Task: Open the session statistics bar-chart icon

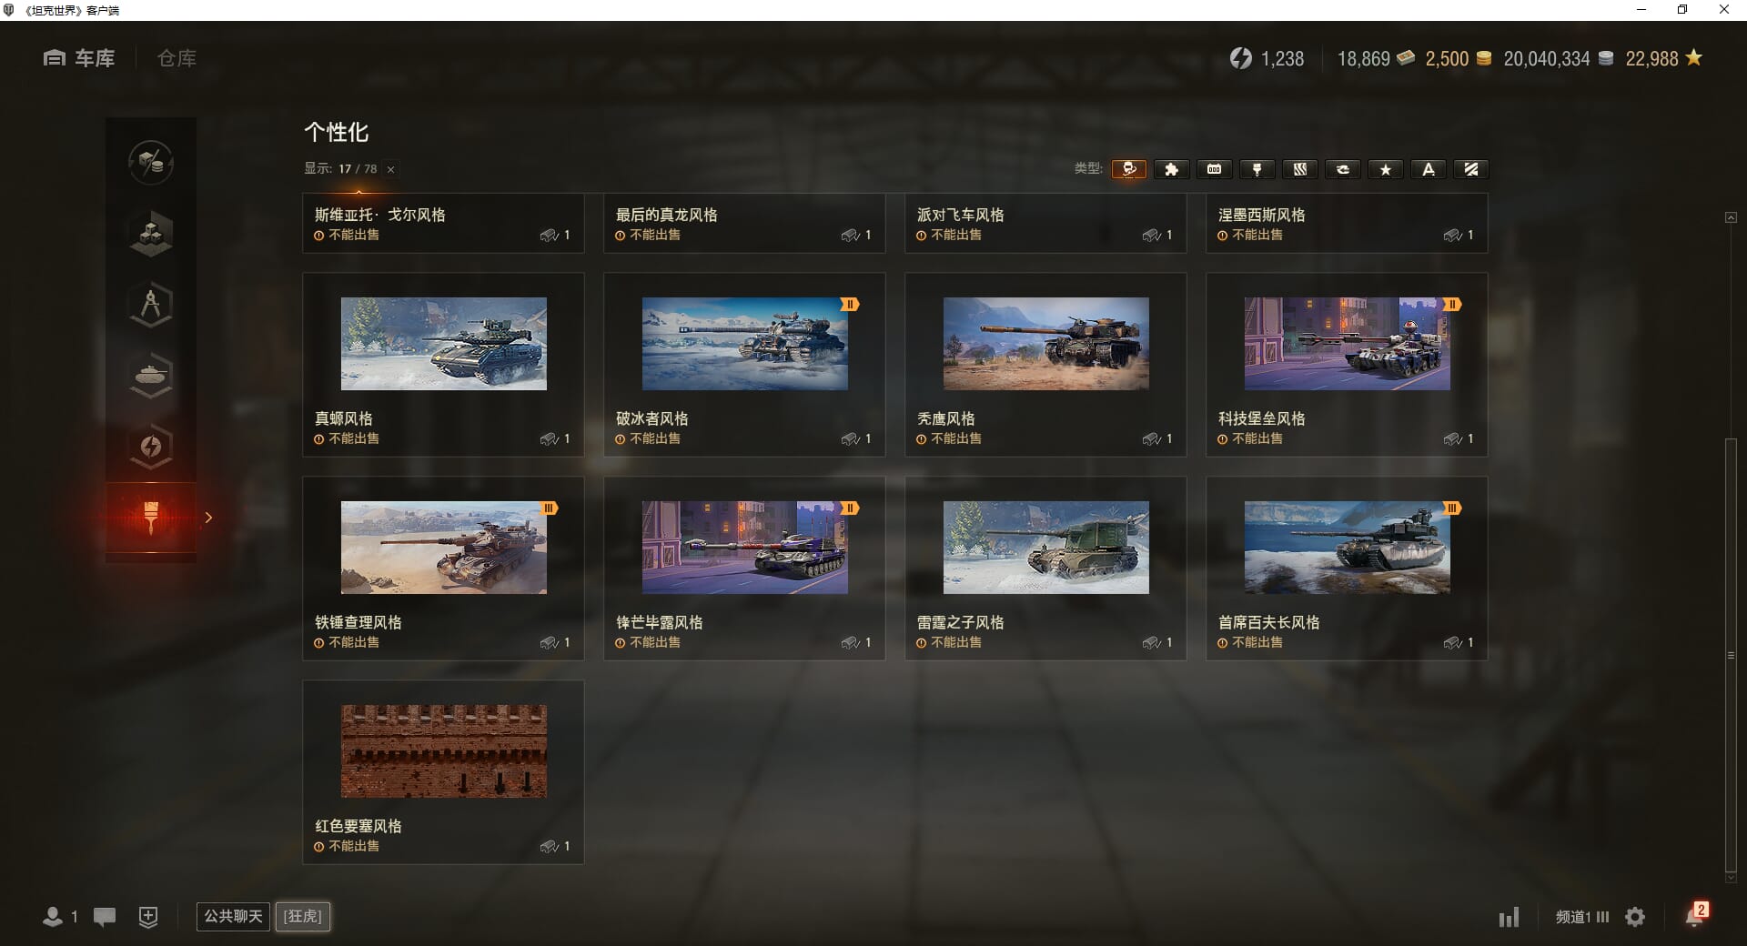Action: click(1509, 917)
